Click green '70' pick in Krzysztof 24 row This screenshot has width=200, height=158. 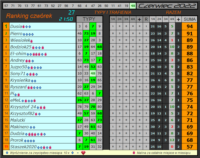[93, 107]
